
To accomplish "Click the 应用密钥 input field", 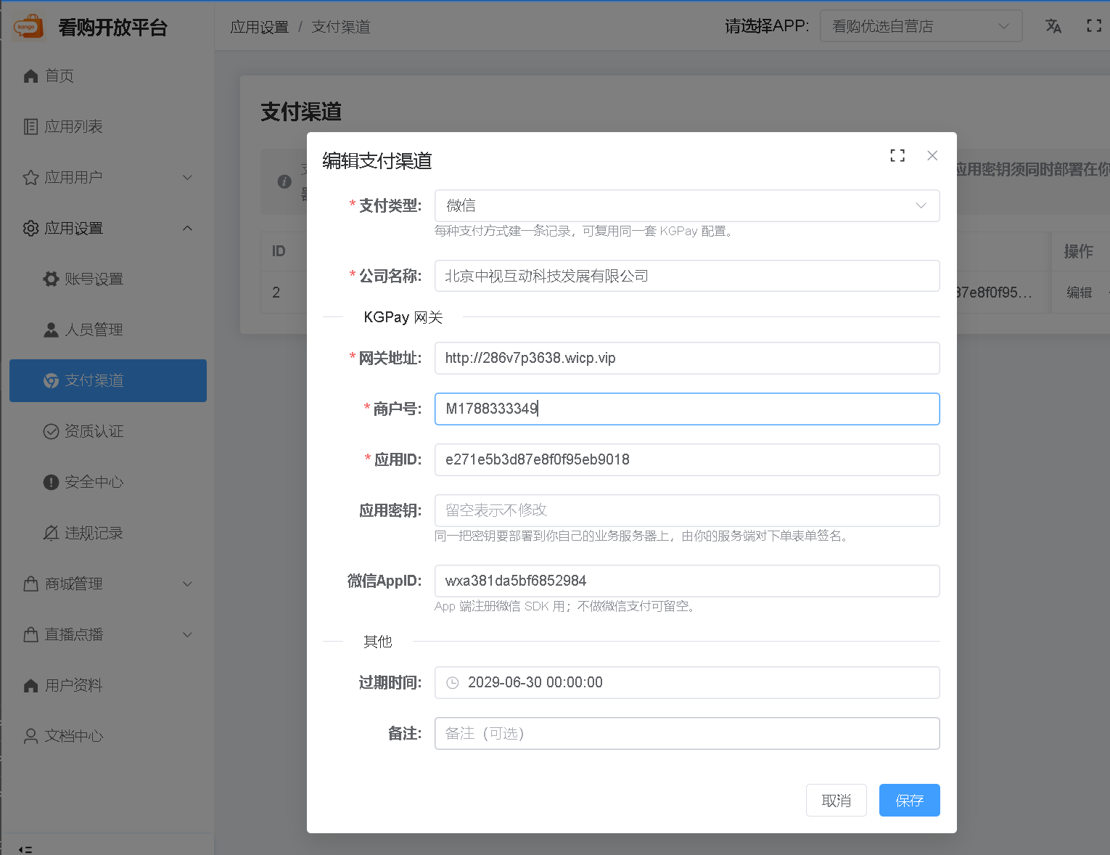I will pyautogui.click(x=687, y=510).
